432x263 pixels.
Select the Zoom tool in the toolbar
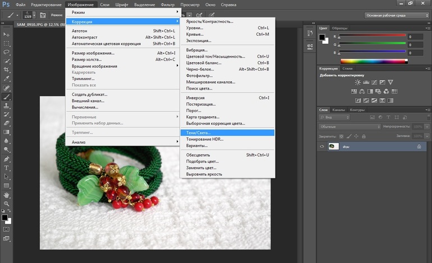[7, 204]
